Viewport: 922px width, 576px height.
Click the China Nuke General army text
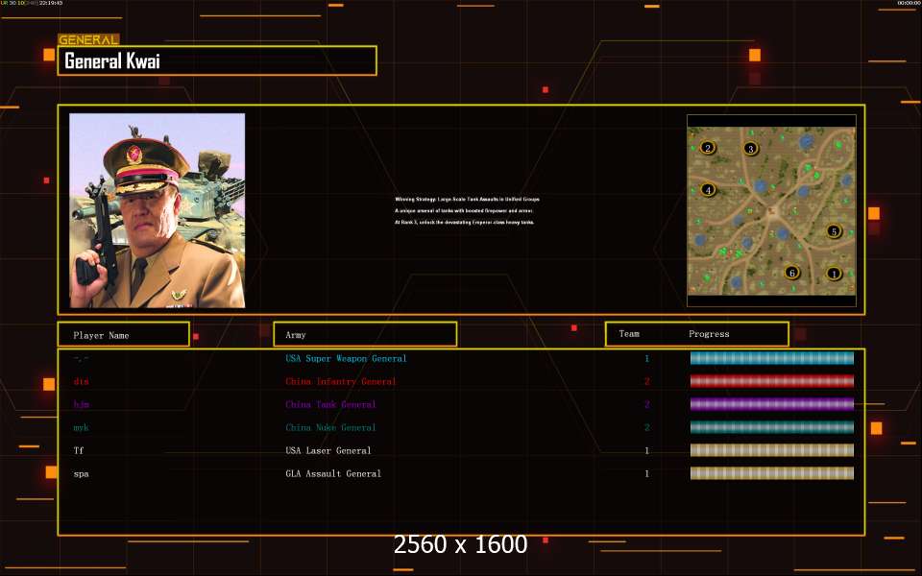click(330, 427)
